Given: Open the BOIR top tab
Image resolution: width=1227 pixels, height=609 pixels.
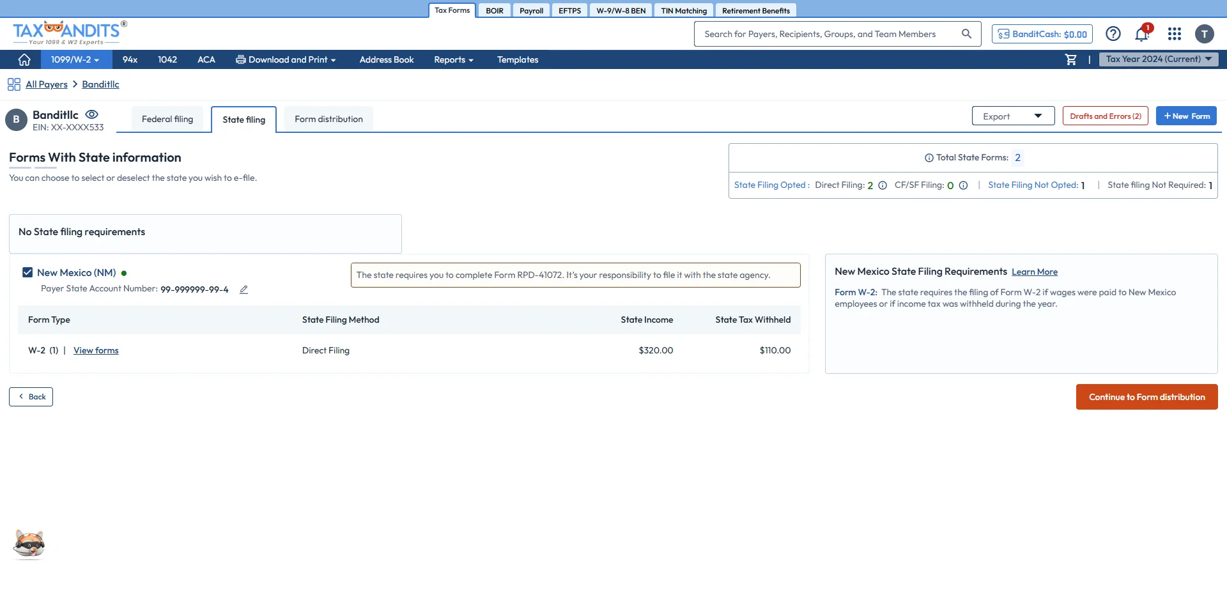Looking at the screenshot, I should pyautogui.click(x=495, y=11).
